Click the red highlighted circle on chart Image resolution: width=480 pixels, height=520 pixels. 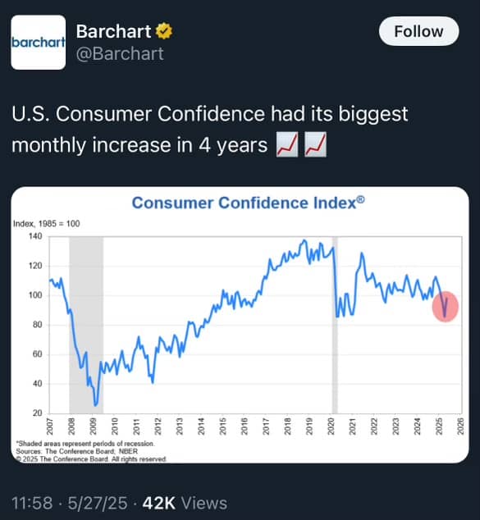point(446,307)
